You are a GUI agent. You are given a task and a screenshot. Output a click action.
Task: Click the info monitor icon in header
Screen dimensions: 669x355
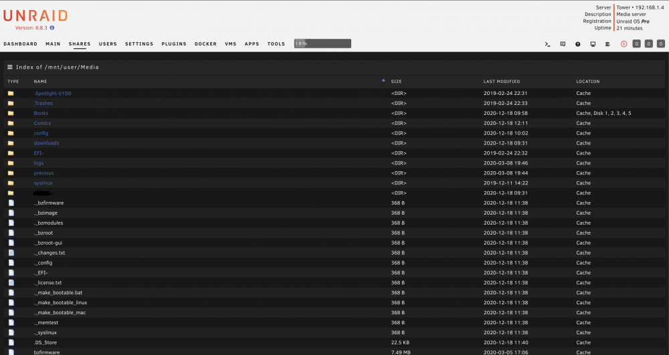click(x=593, y=44)
